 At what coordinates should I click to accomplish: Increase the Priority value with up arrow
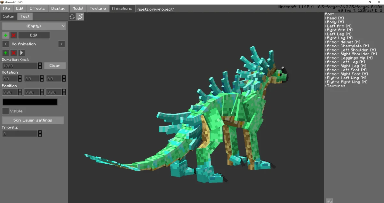40,132
